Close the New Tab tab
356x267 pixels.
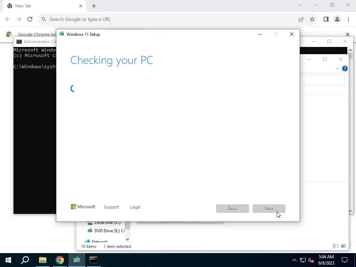tap(81, 6)
